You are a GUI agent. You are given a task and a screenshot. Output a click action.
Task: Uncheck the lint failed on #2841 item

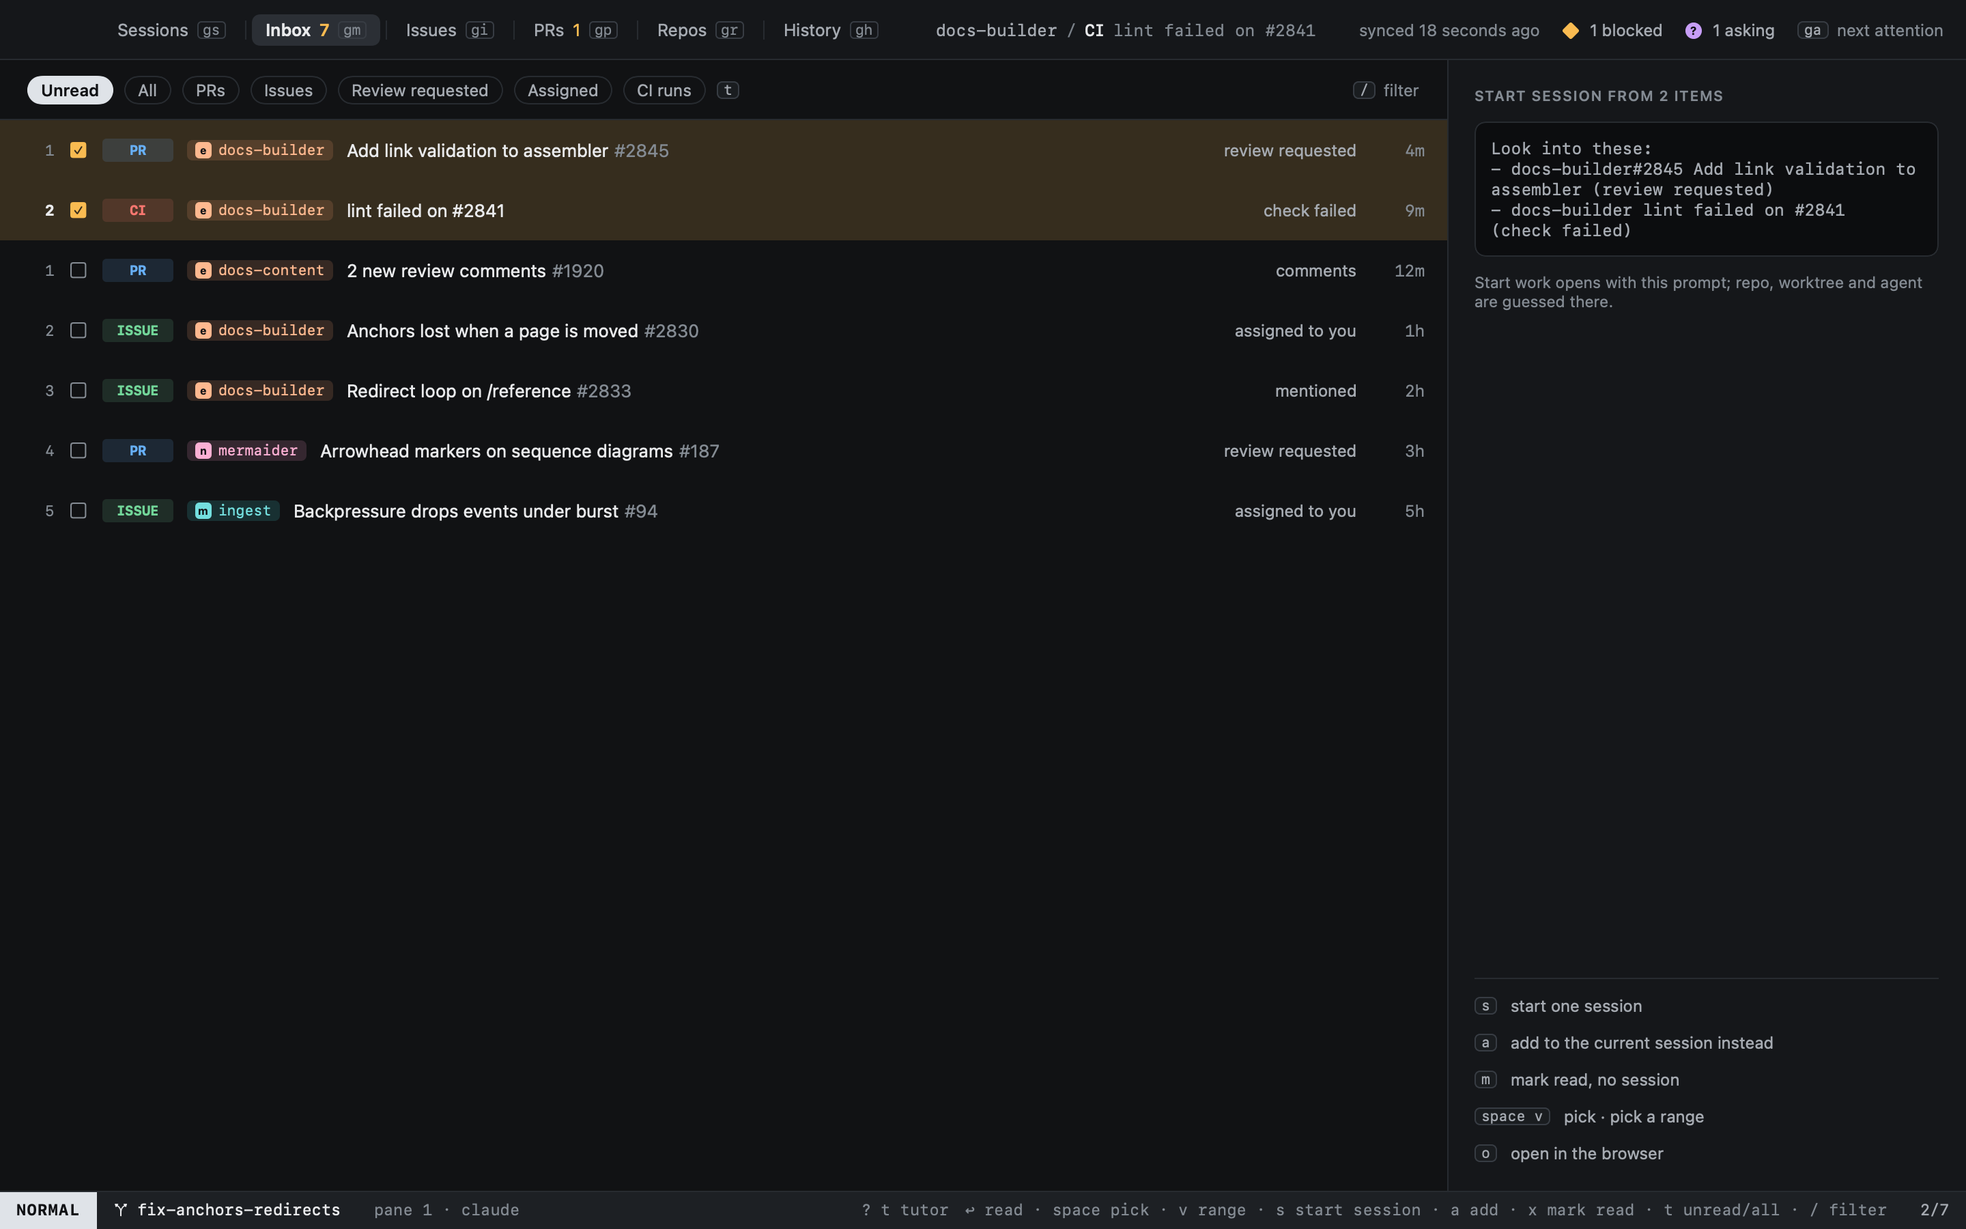[78, 210]
